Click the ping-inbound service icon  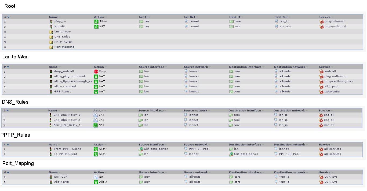pyautogui.click(x=321, y=21)
